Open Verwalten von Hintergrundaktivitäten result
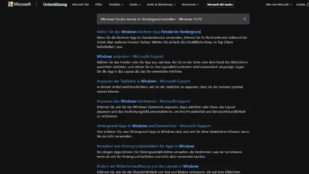This screenshot has height=174, width=309. pyautogui.click(x=145, y=146)
